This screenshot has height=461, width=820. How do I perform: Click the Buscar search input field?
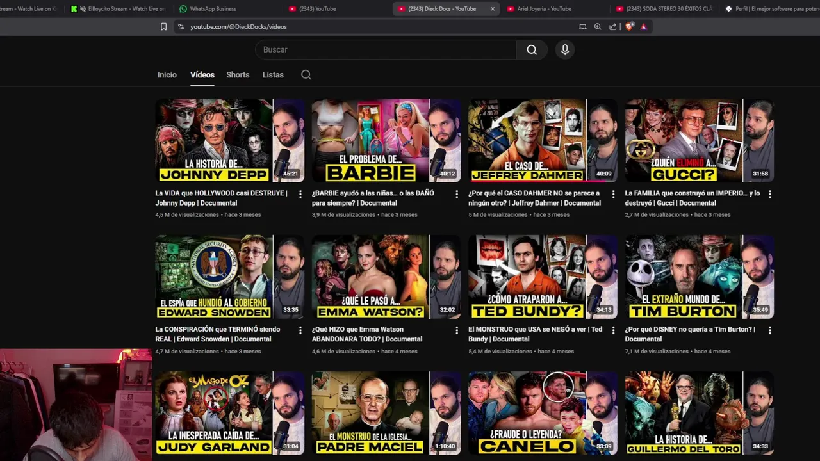(386, 50)
